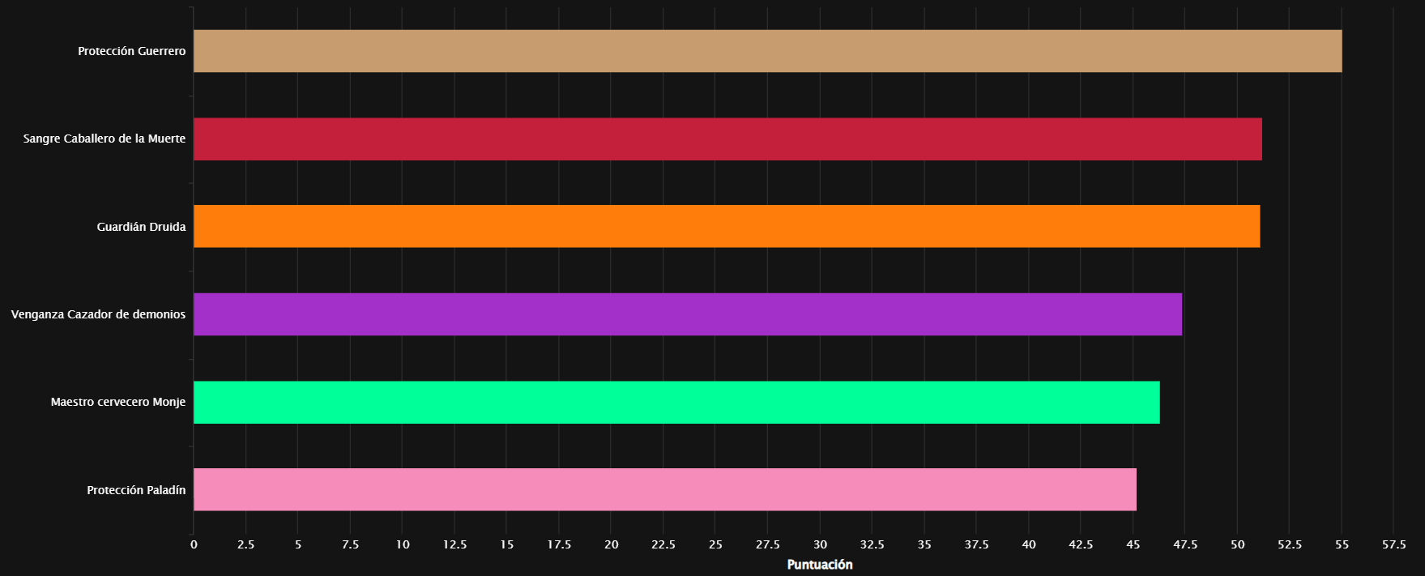Click the '57.5' x-axis tick label
Viewport: 1425px width, 576px height.
click(1394, 544)
